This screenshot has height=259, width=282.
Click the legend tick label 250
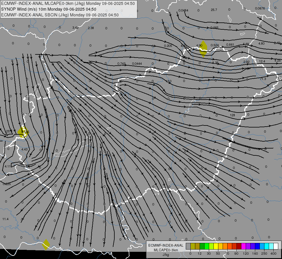click(264, 254)
